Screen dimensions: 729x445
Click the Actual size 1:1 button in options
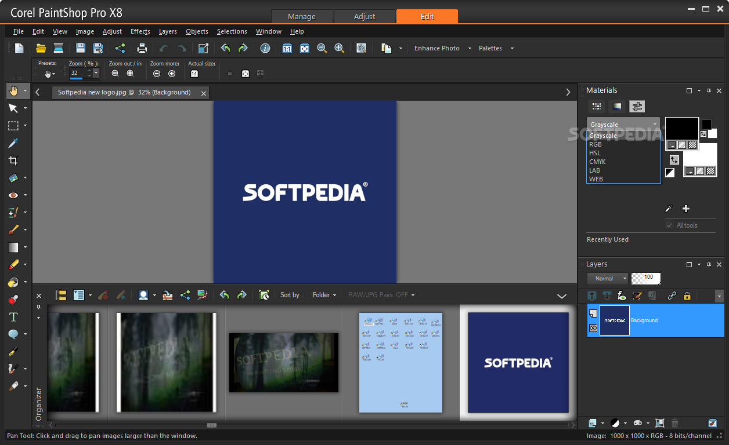click(194, 74)
